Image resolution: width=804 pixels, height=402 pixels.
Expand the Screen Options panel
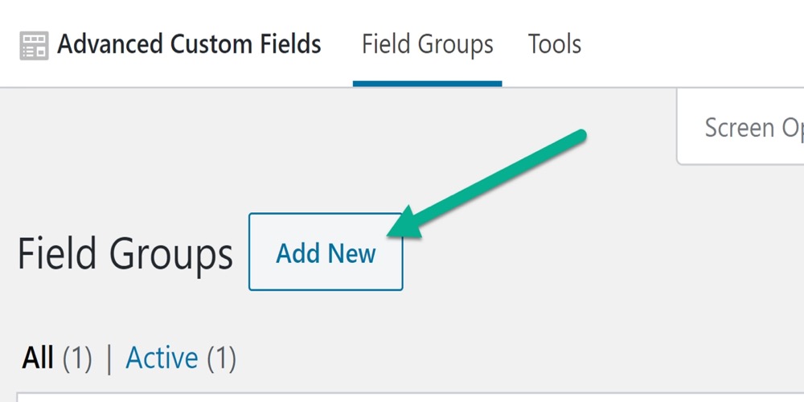click(741, 127)
